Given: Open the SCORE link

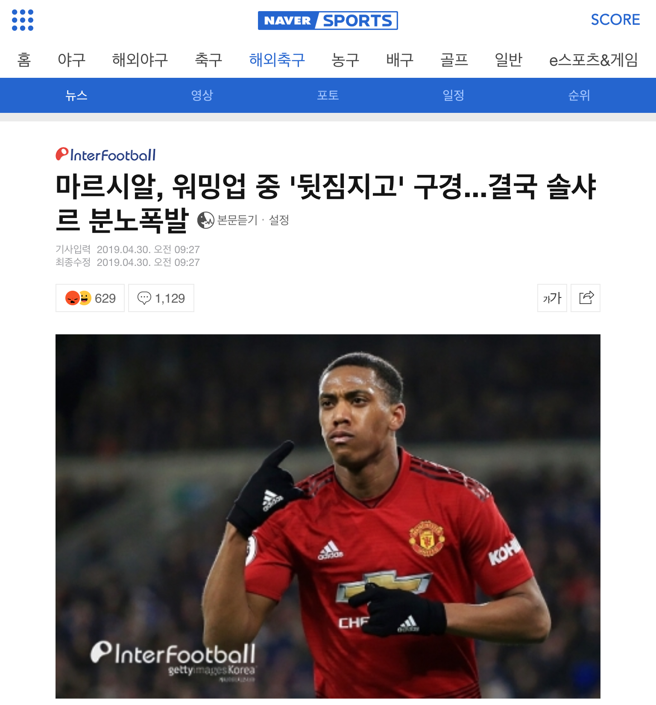Looking at the screenshot, I should point(615,20).
